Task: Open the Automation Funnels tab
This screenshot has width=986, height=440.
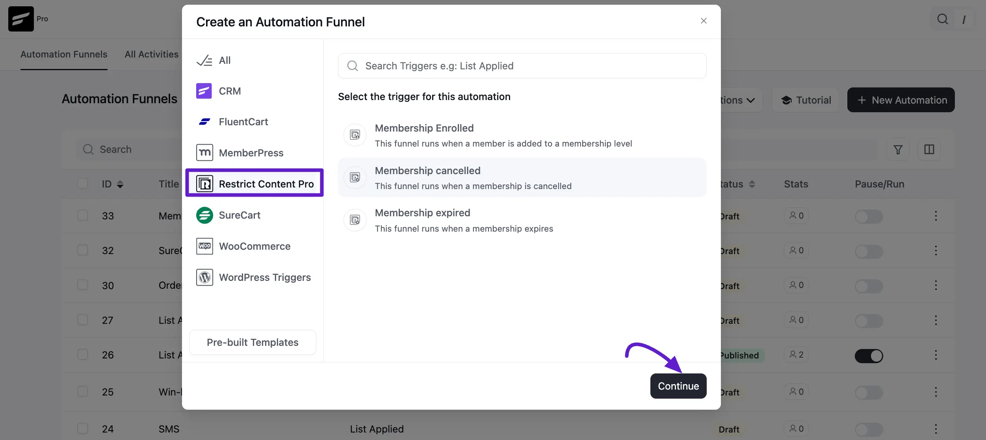Action: click(64, 54)
